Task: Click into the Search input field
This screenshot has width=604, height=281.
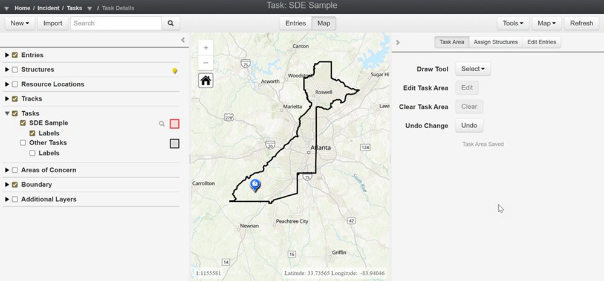Action: pyautogui.click(x=116, y=23)
